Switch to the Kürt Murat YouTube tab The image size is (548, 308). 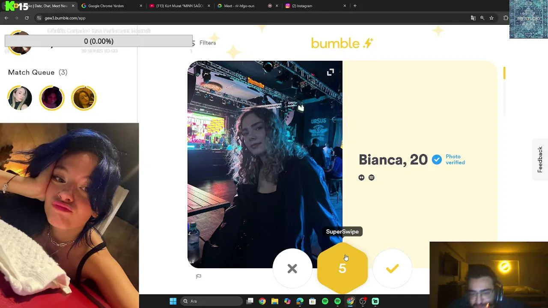click(x=179, y=6)
